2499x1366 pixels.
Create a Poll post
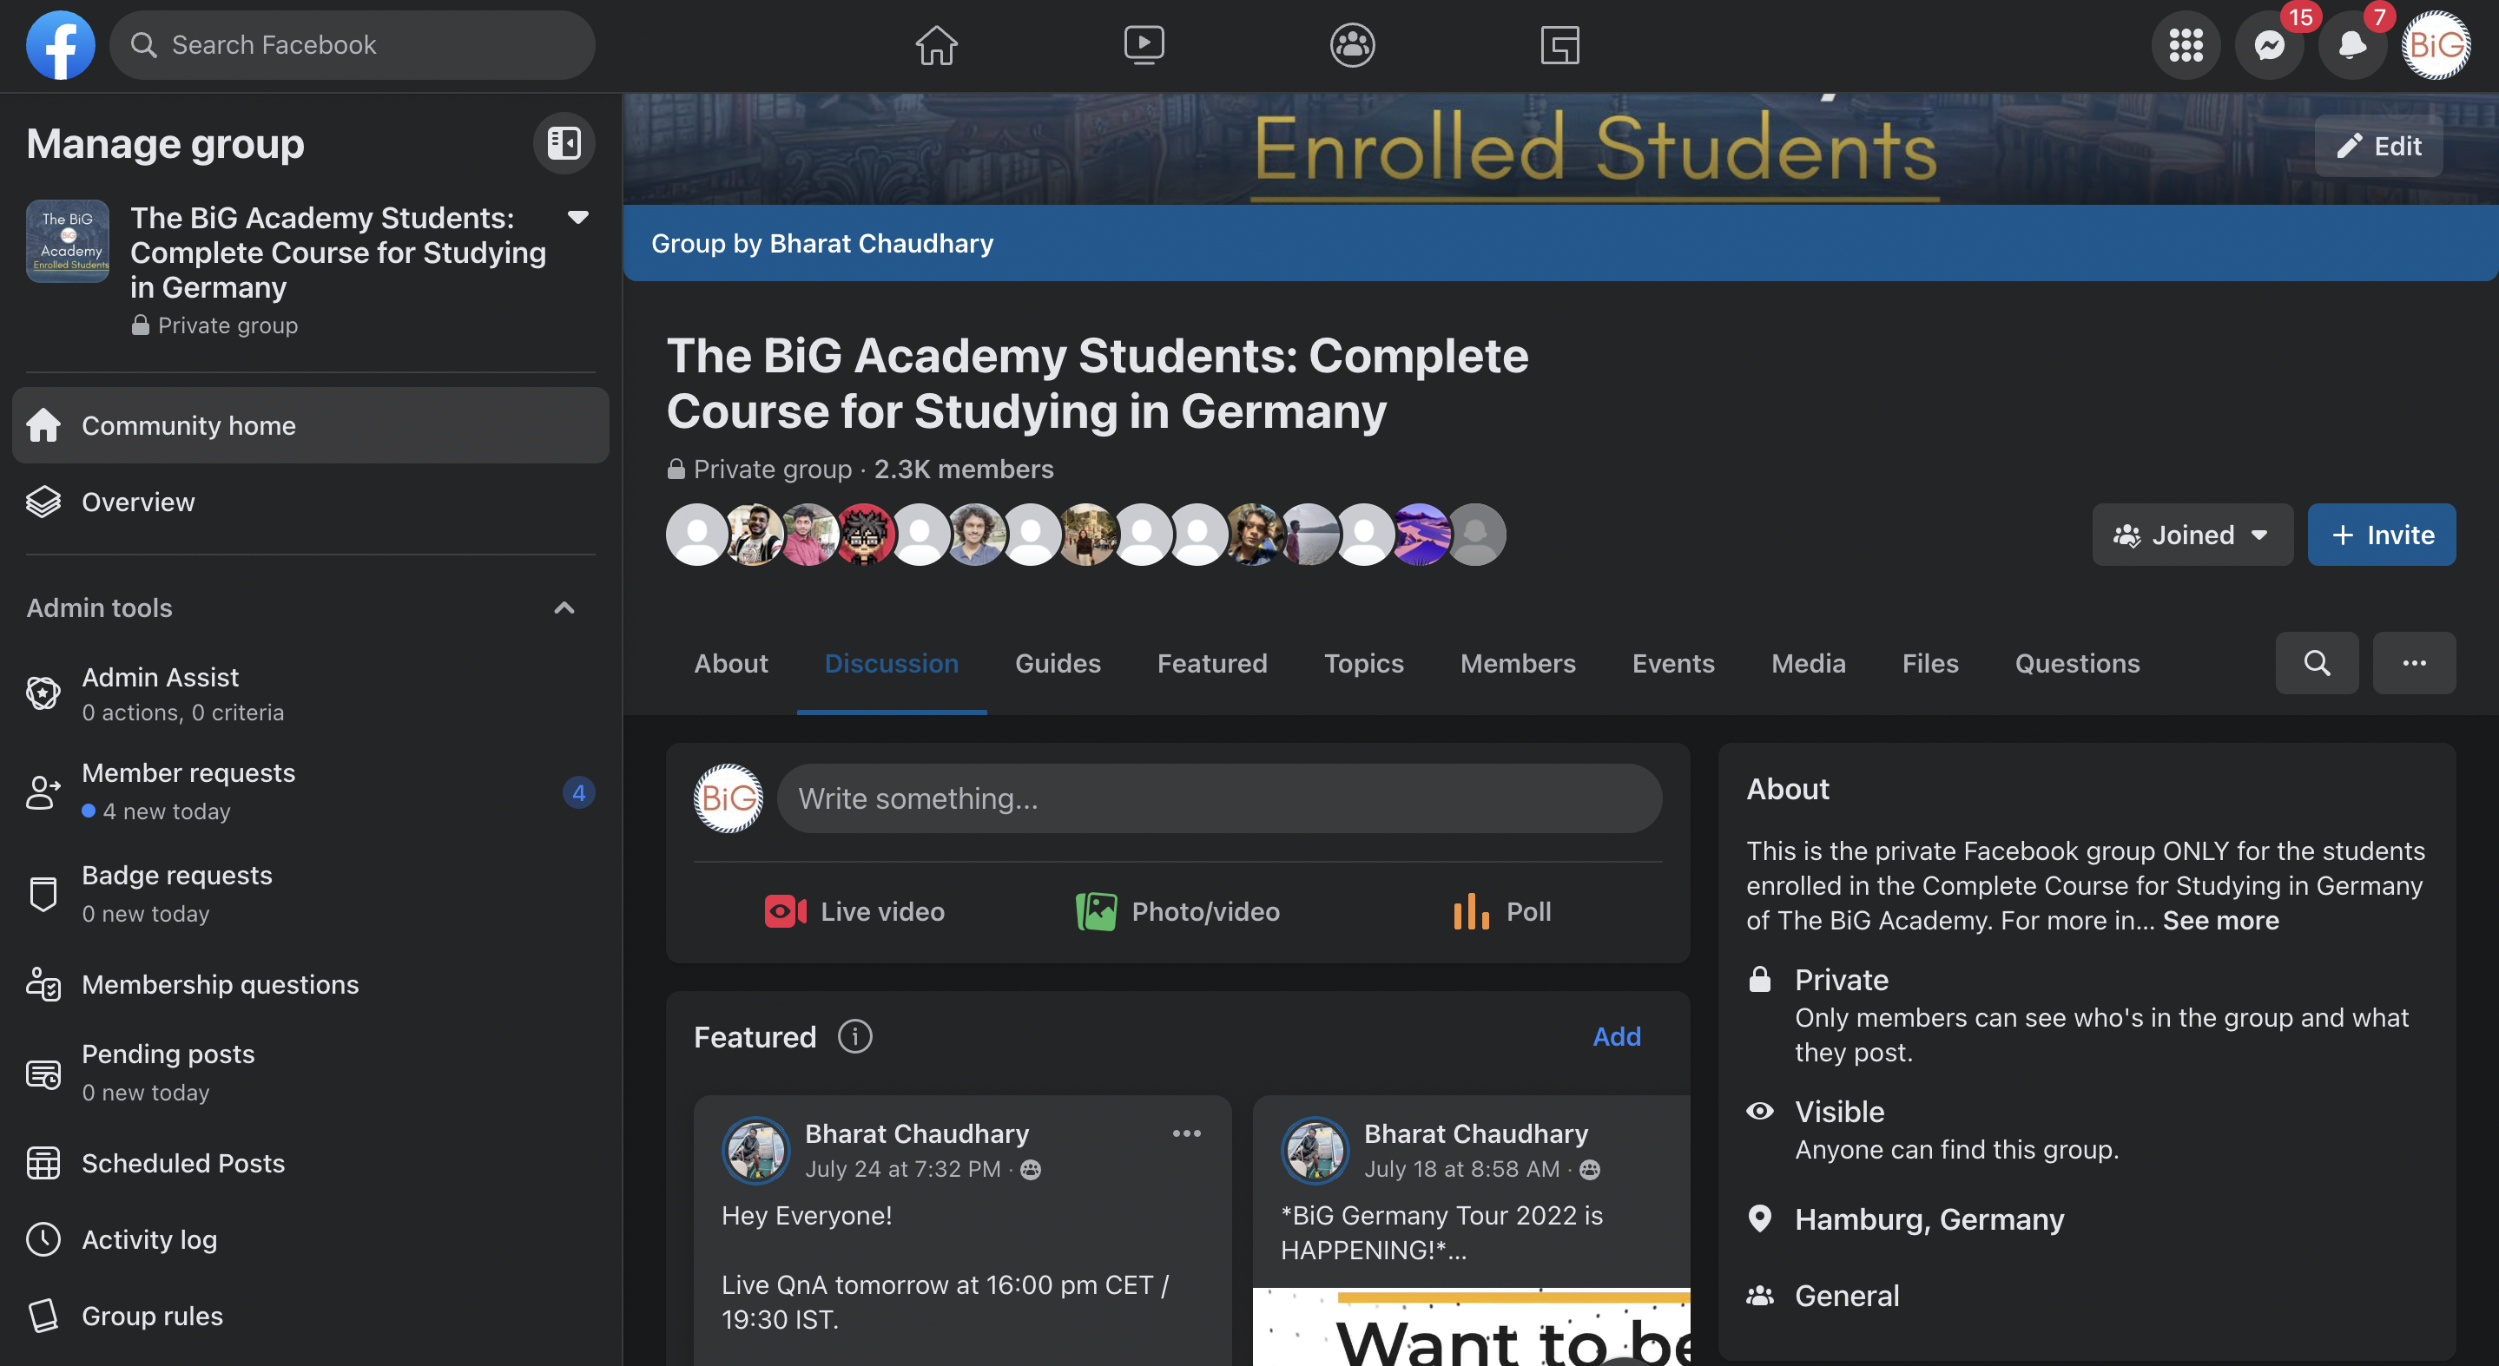click(x=1503, y=911)
